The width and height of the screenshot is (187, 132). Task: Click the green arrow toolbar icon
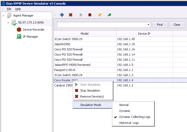click(109, 15)
